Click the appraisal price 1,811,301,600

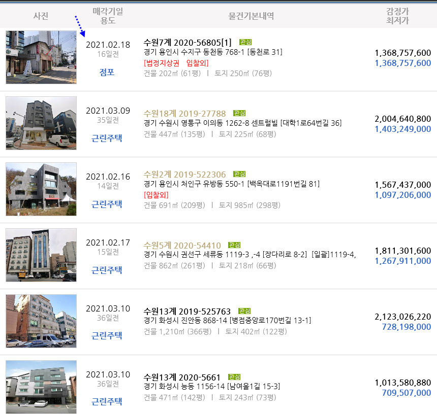coord(403,251)
